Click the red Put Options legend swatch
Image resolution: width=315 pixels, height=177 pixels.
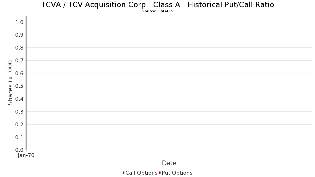[160, 173]
